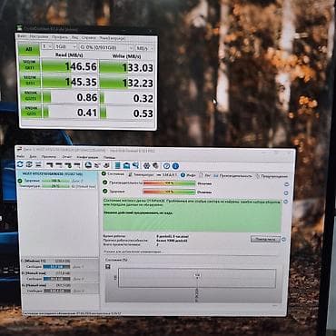
Task: Open Hard Disk Sentinel Конфигурация menu
Action: [x=87, y=157]
